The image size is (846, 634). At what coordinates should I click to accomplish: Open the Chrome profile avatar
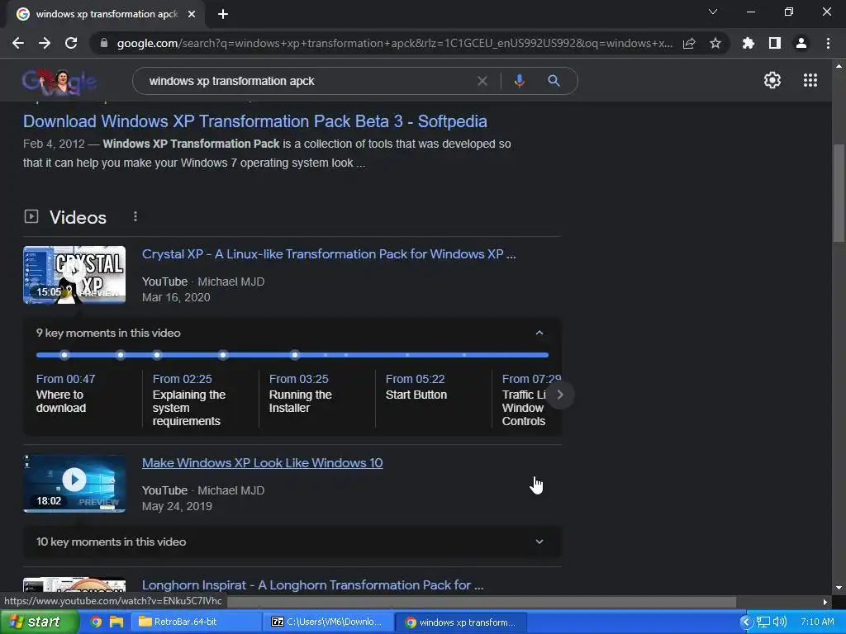pos(801,43)
